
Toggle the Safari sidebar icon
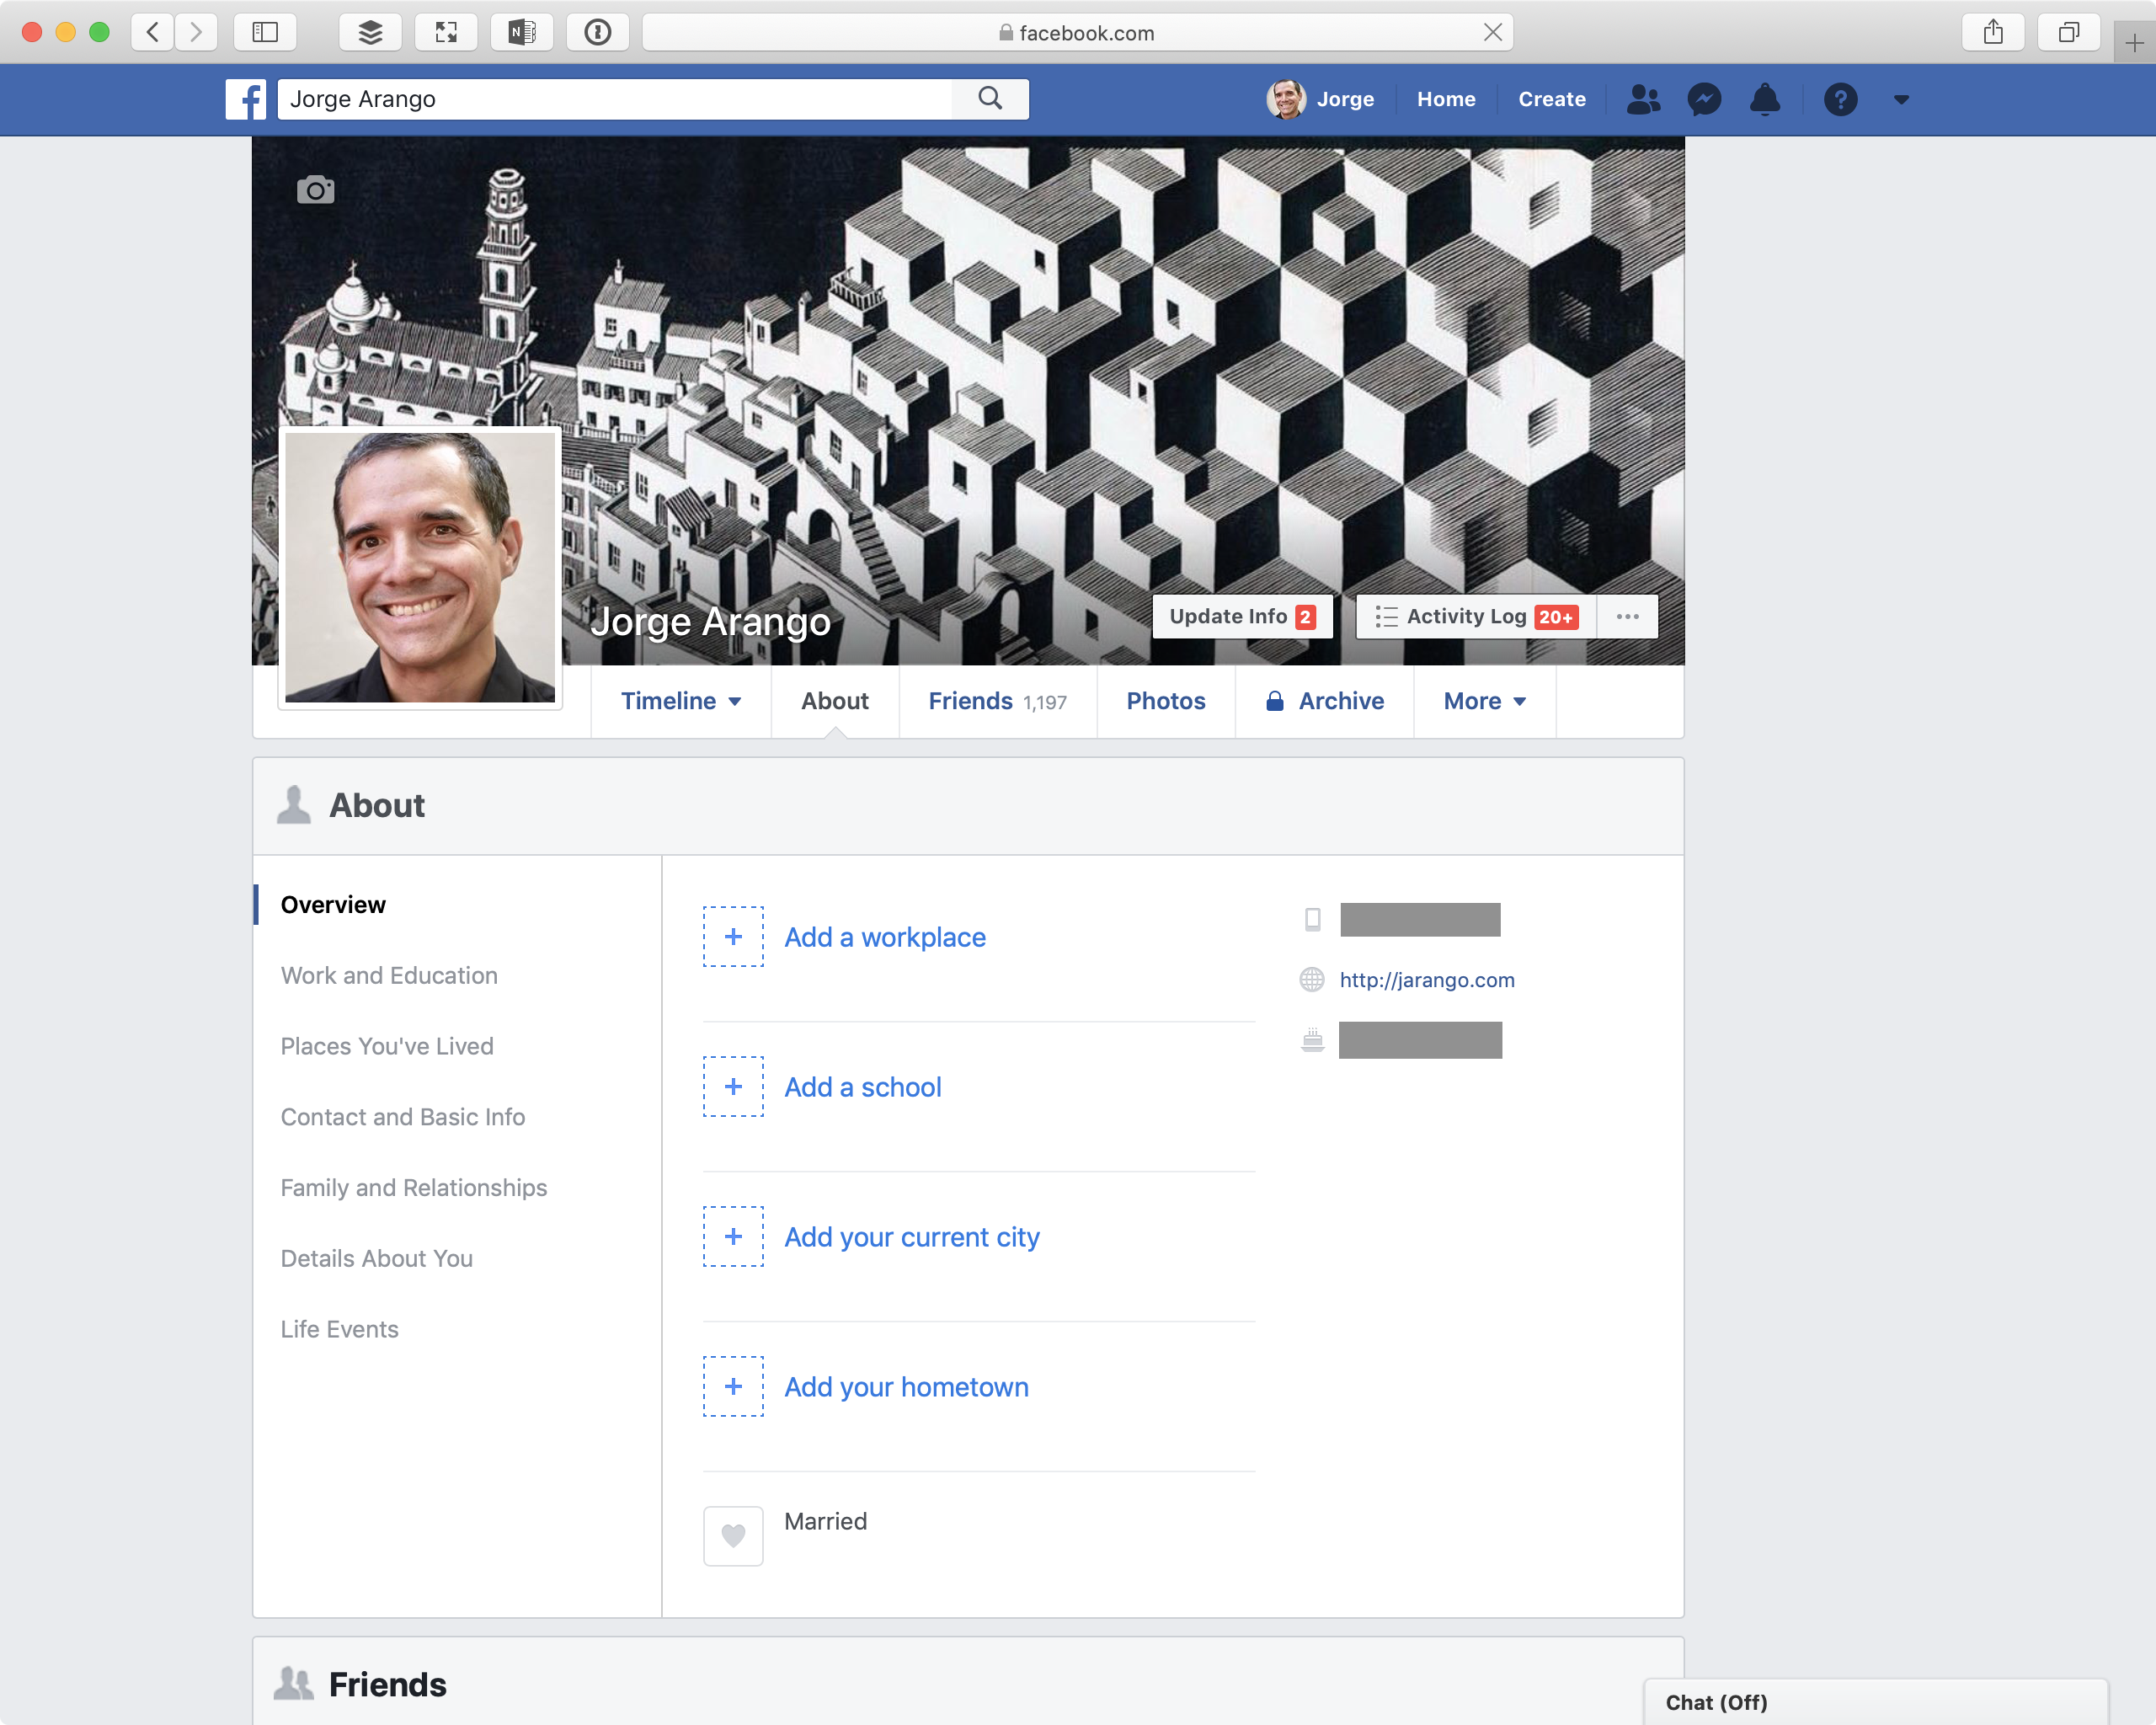pyautogui.click(x=265, y=32)
